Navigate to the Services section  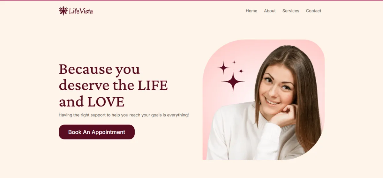click(x=291, y=11)
